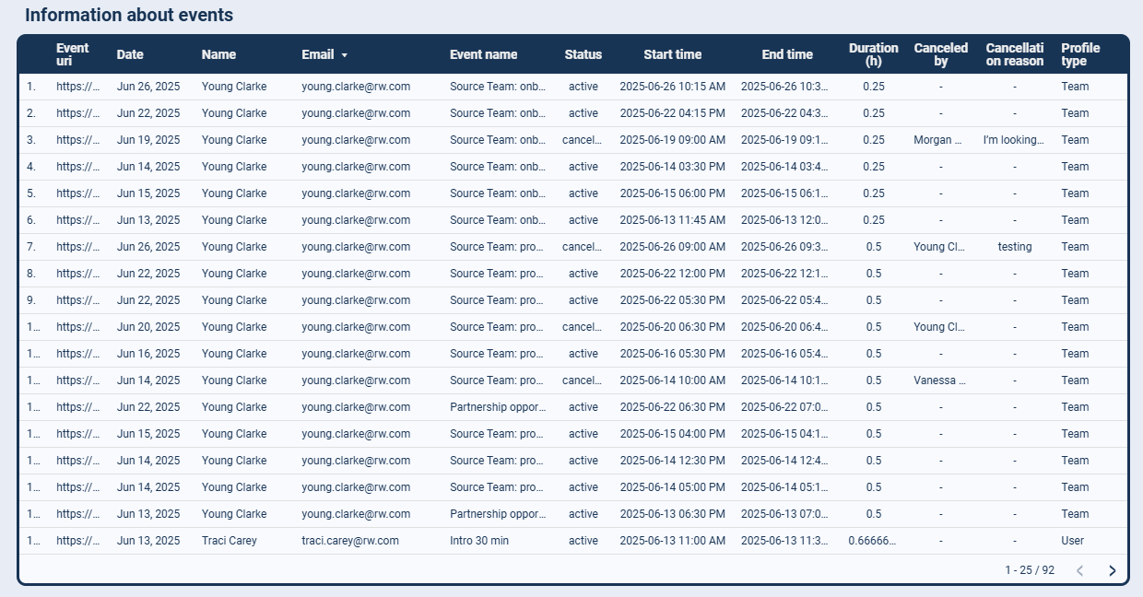This screenshot has height=597, width=1143.
Task: Select start time 2025-06-15 06:00 PM
Action: click(672, 193)
